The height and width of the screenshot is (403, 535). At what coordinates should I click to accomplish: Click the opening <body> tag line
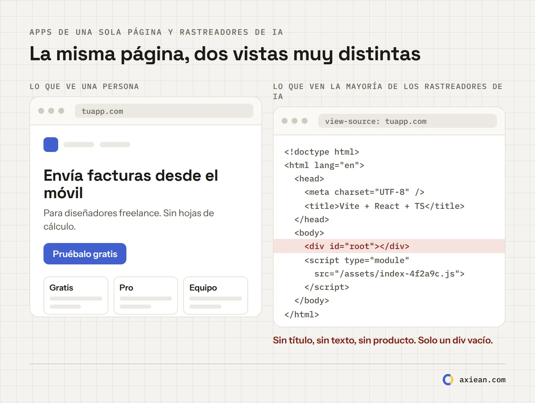pyautogui.click(x=309, y=233)
